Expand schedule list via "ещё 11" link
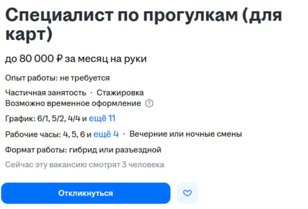The image size is (308, 209). tap(102, 119)
